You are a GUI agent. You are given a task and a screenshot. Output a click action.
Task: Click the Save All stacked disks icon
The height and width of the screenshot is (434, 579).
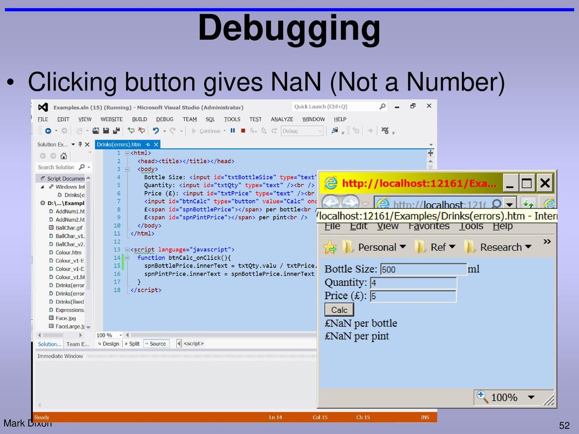116,131
